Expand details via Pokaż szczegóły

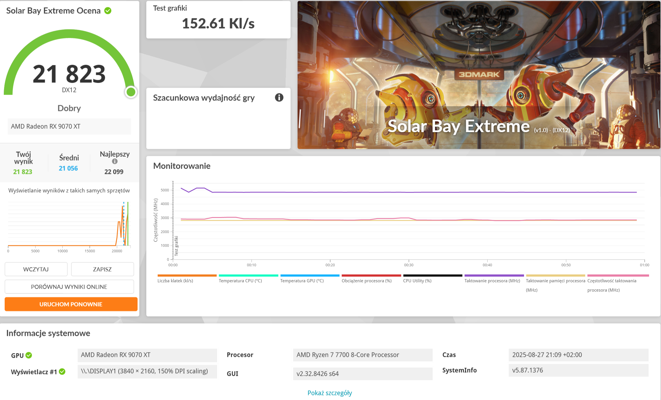coord(330,393)
